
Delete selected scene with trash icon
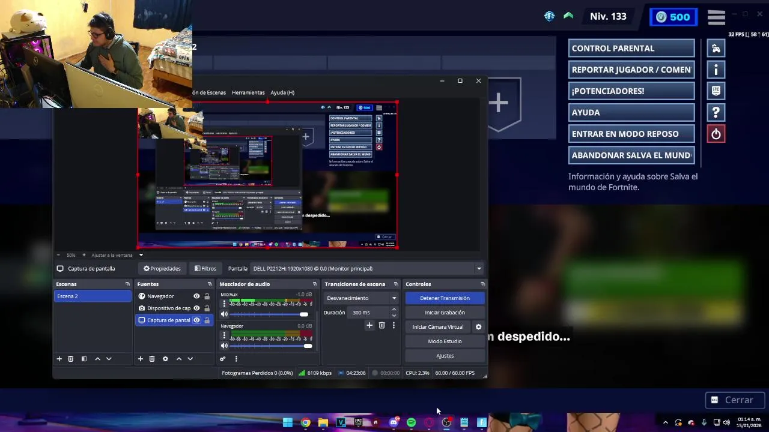70,359
